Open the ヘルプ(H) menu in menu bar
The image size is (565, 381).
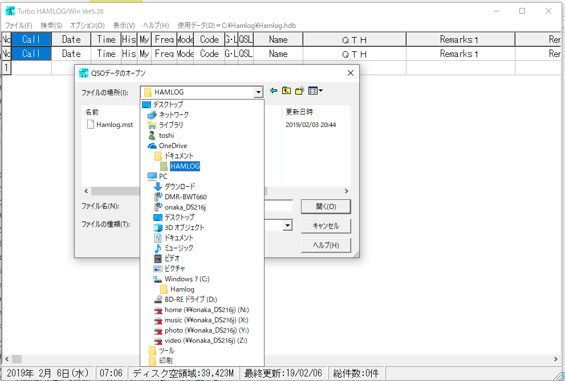tap(156, 26)
